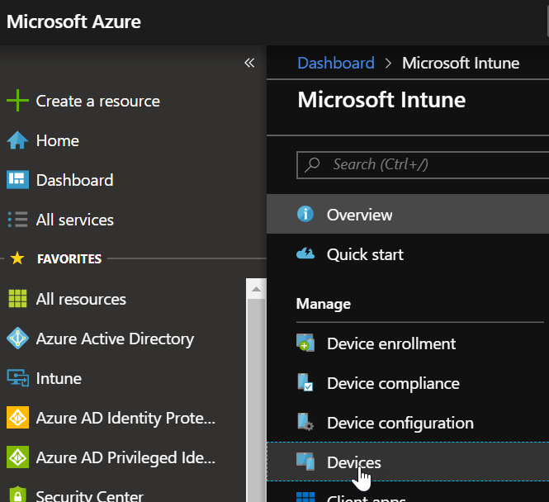Image resolution: width=549 pixels, height=502 pixels.
Task: Click the Azure AD Identity Protection icon
Action: pos(17,418)
